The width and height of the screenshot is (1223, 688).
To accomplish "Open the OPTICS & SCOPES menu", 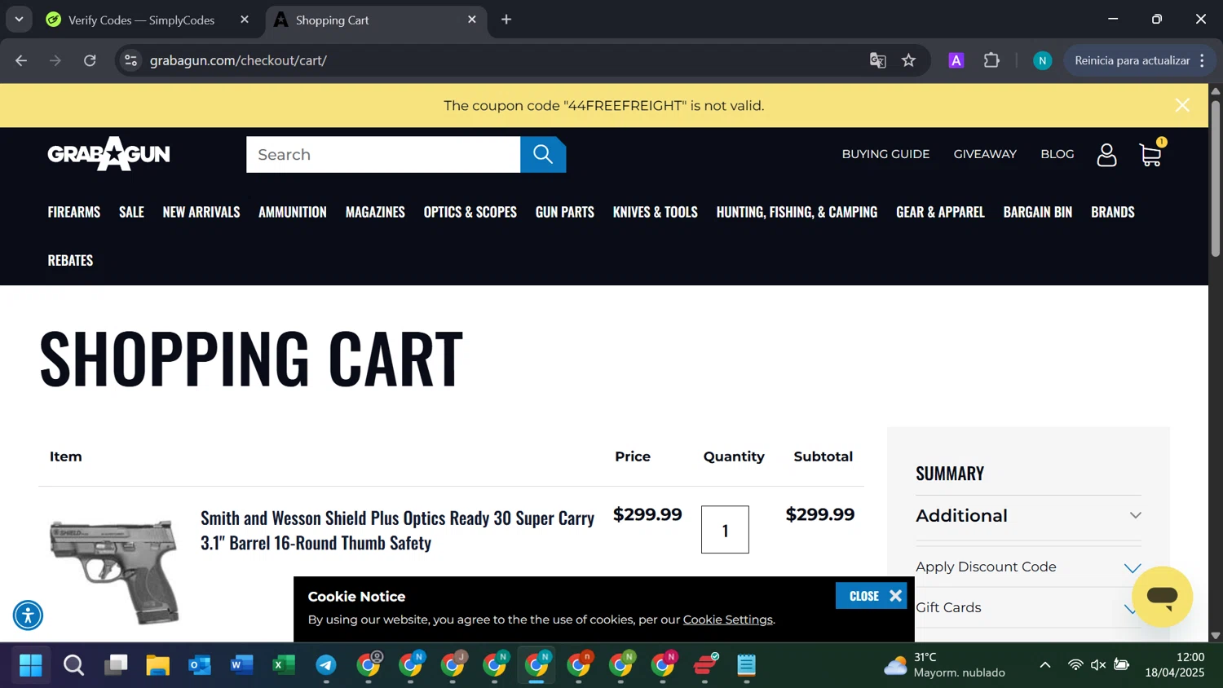I will click(470, 212).
